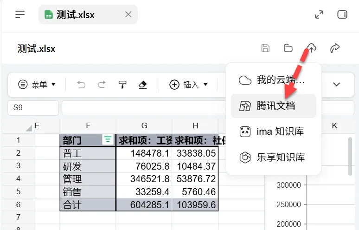Click cell with value 604285.1
The image size is (359, 230).
tap(144, 204)
